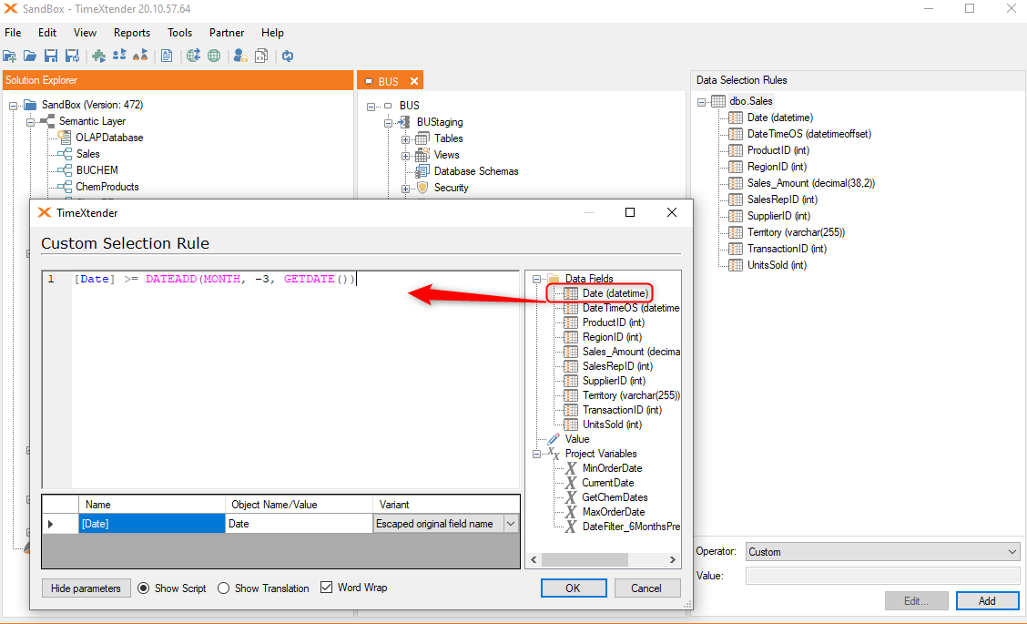Open the View menu

tap(86, 32)
